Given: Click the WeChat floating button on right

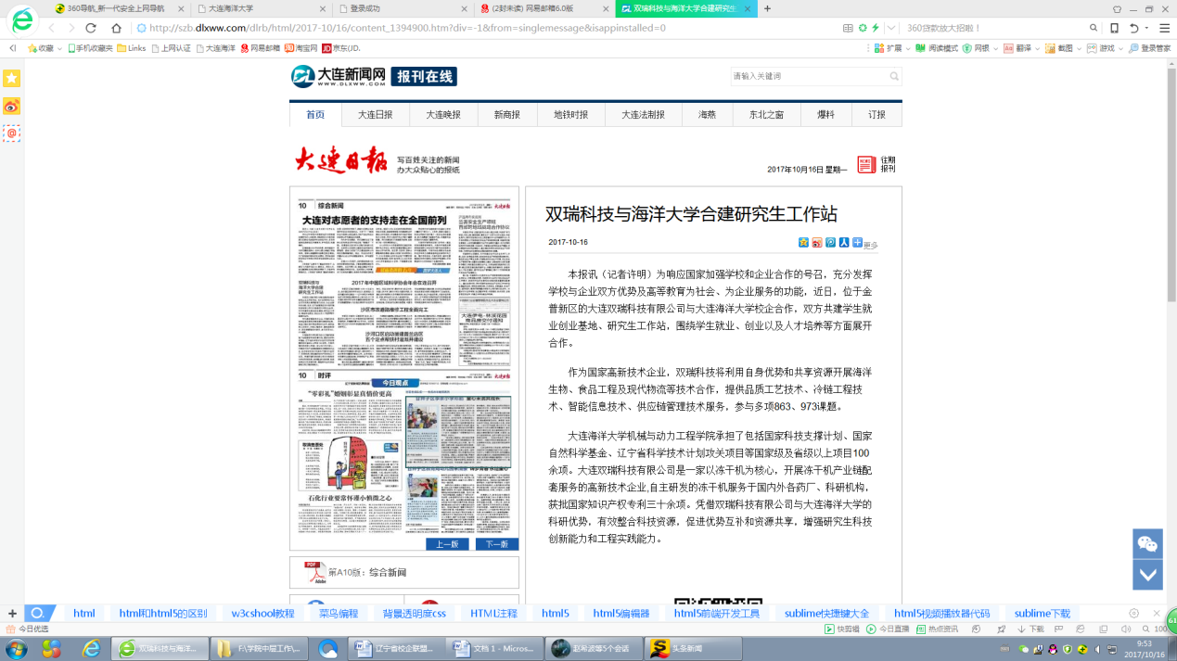Looking at the screenshot, I should 1147,543.
